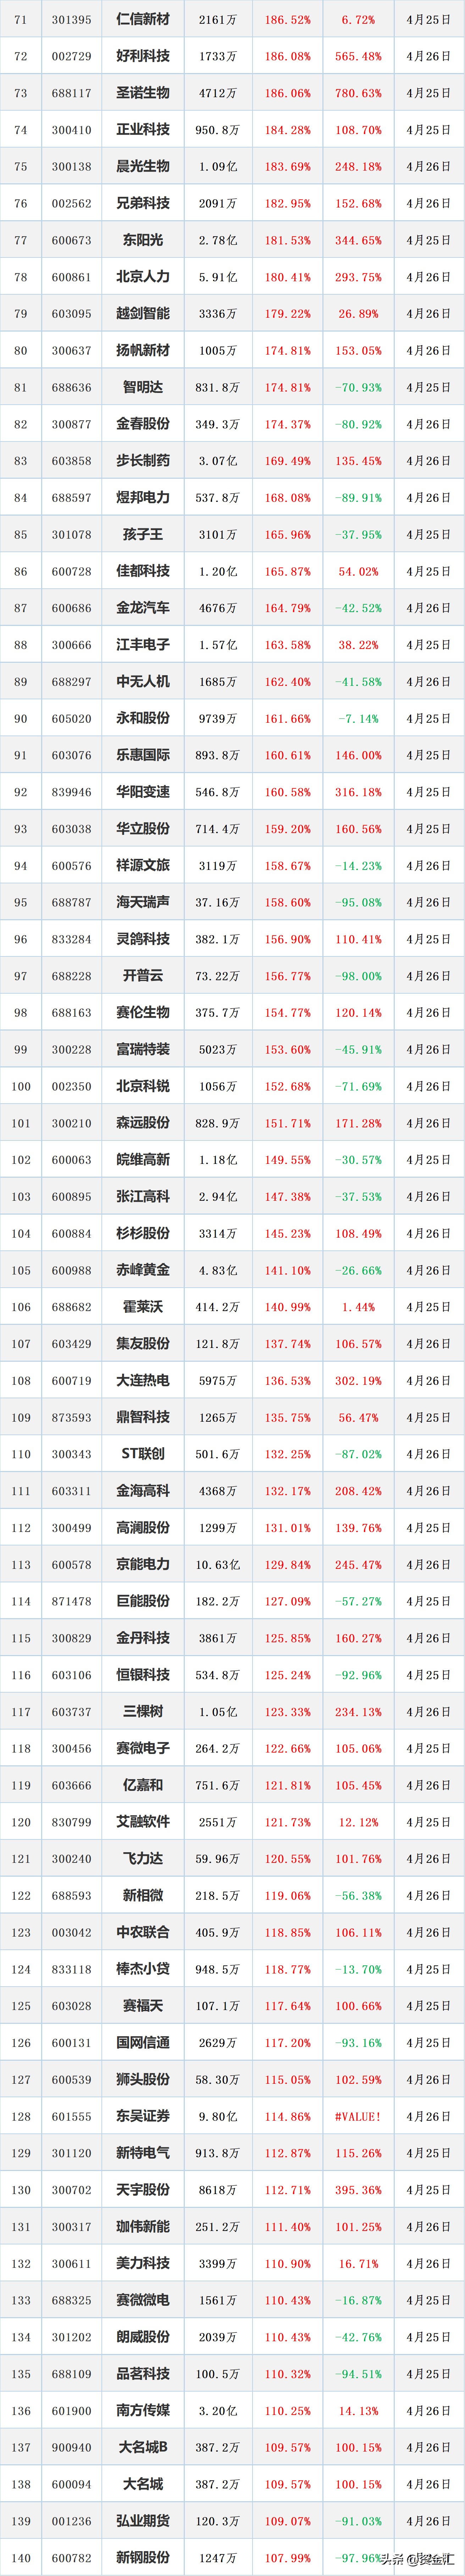The width and height of the screenshot is (465, 2576).
Task: Click 皖维高新 in the list
Action: (143, 1160)
